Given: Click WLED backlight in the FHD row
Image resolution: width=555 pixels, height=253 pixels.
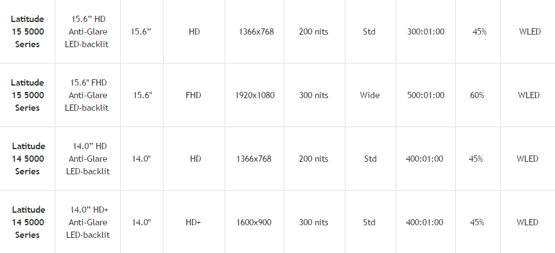Looking at the screenshot, I should (529, 95).
